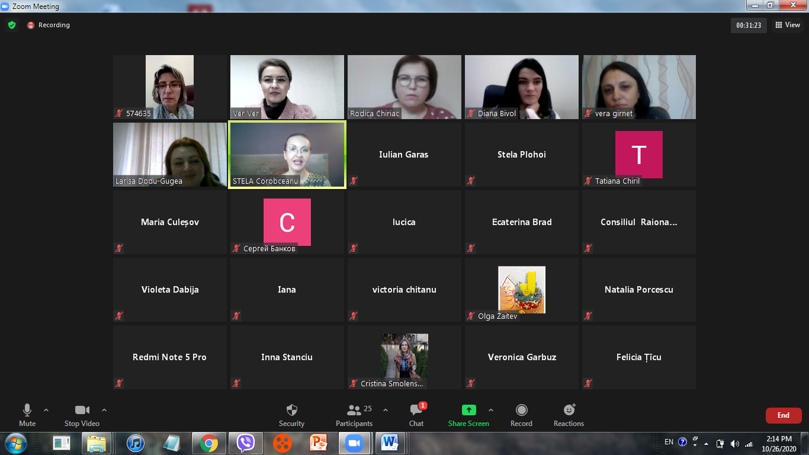Click the green Share Screen icon
Screen dimensions: 809x455
(x=468, y=410)
